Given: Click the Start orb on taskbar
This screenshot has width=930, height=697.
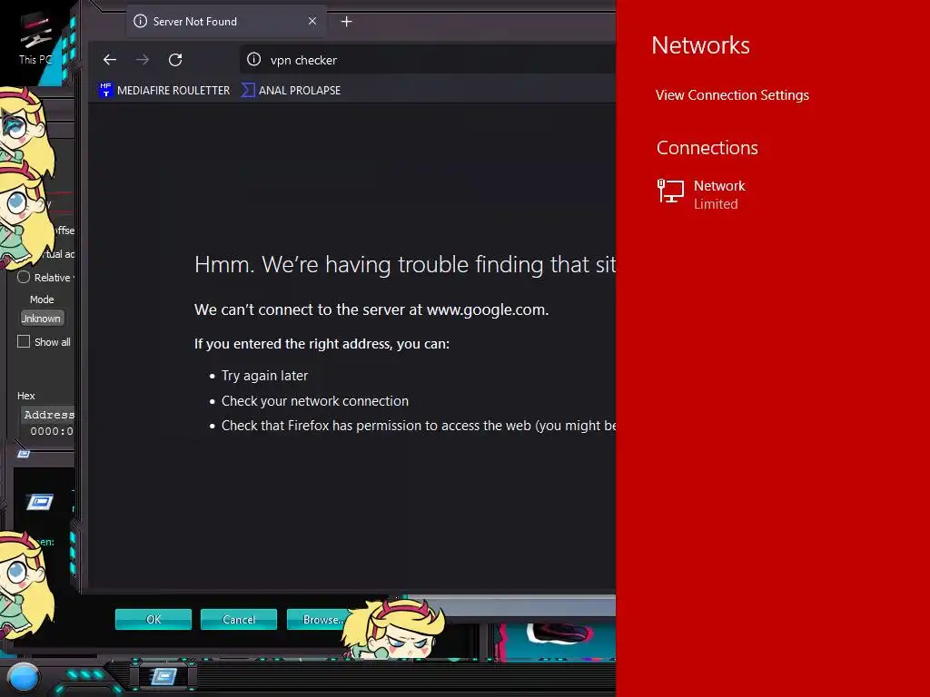Looking at the screenshot, I should tap(24, 677).
